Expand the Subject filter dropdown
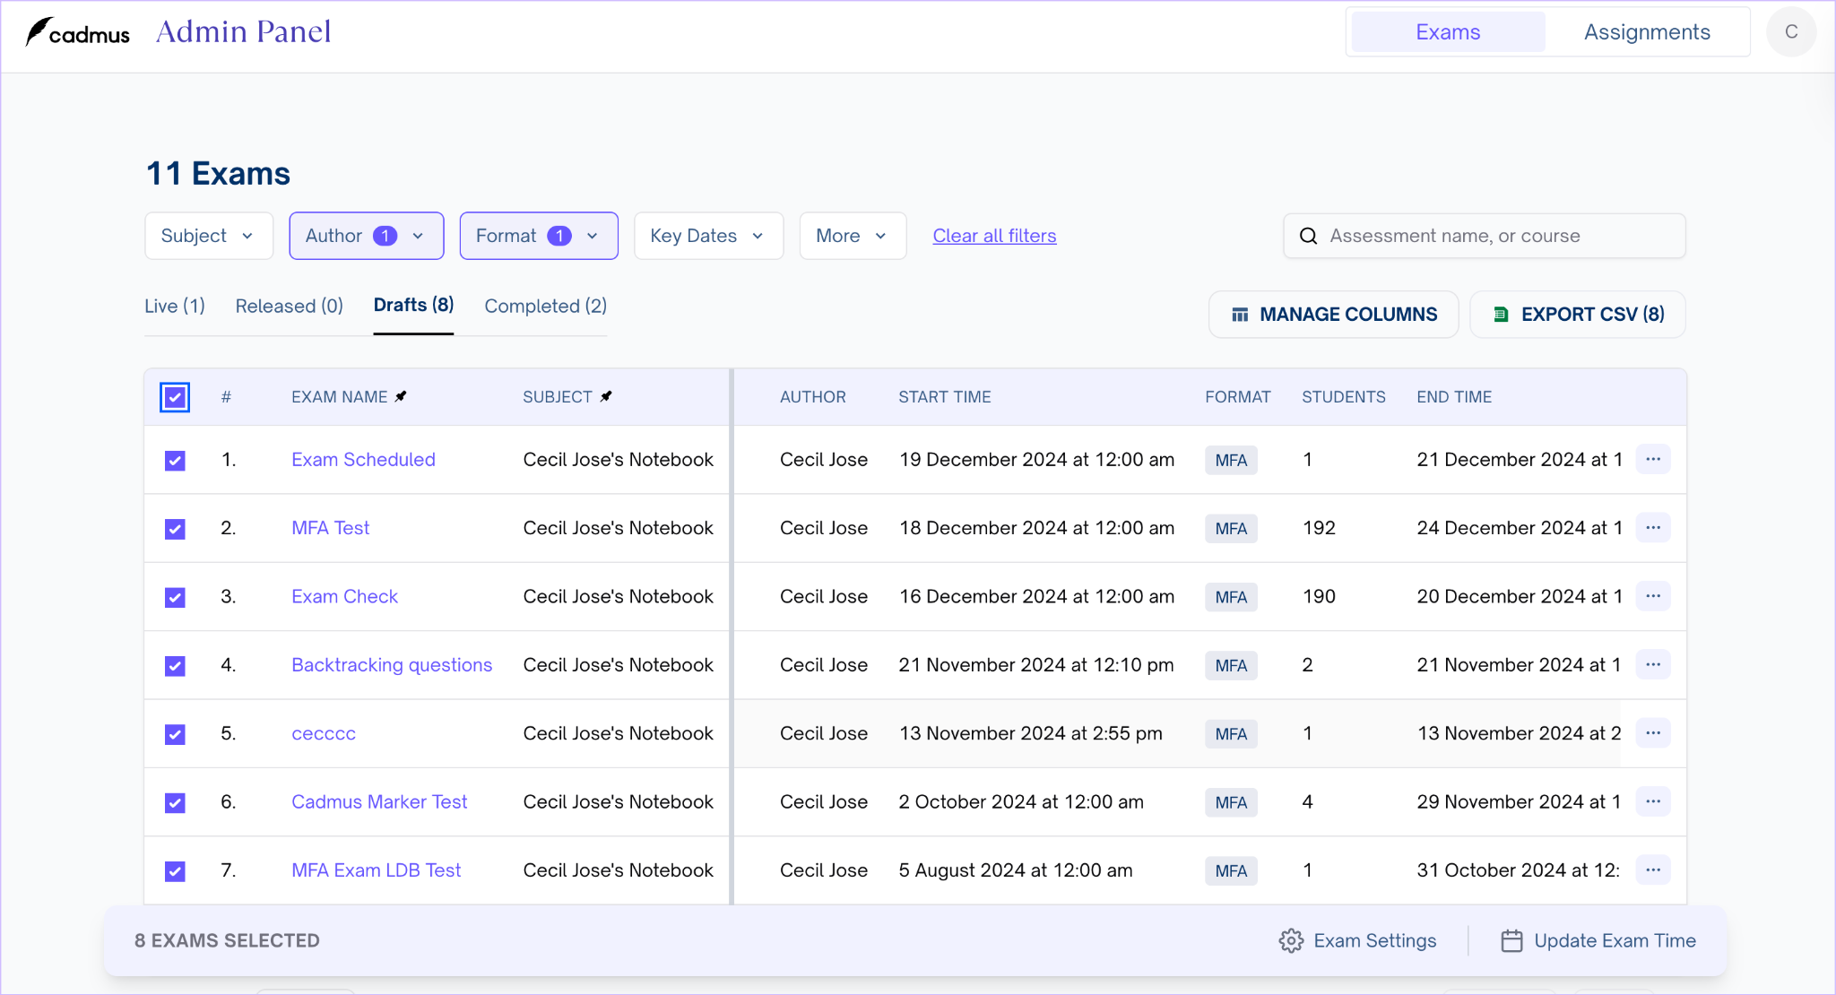The width and height of the screenshot is (1836, 995). pyautogui.click(x=208, y=236)
